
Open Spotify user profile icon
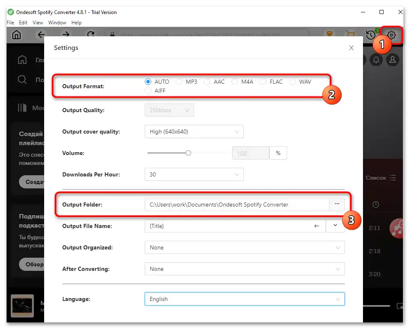tap(393, 60)
